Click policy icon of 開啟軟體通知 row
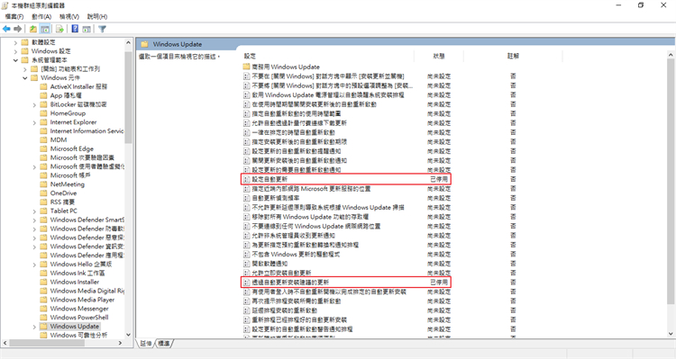This screenshot has height=359, width=676. (x=247, y=264)
